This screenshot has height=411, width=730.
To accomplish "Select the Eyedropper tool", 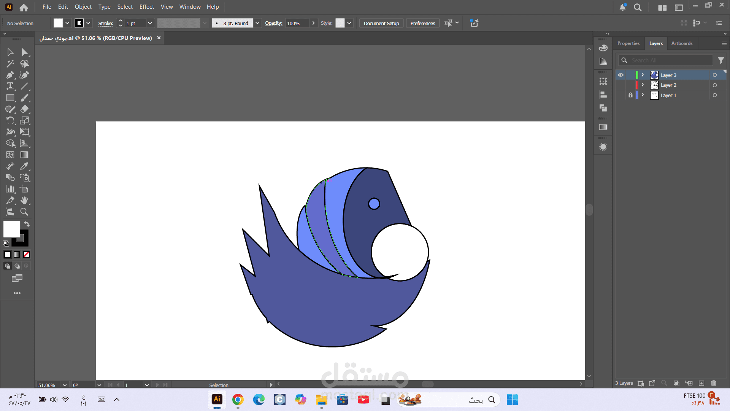I will (x=24, y=166).
